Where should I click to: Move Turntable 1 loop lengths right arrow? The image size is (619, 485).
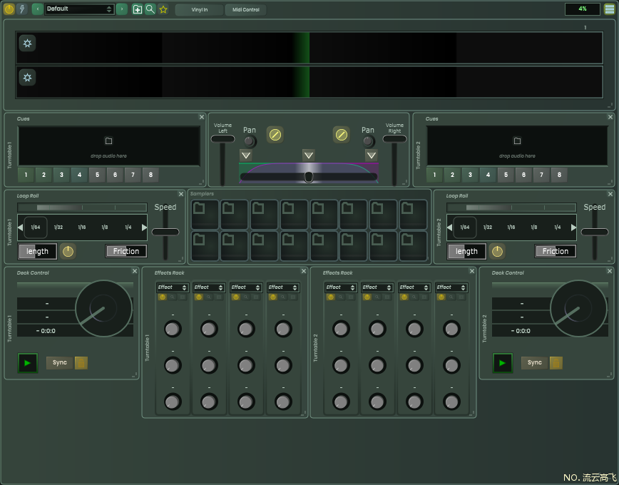(144, 228)
